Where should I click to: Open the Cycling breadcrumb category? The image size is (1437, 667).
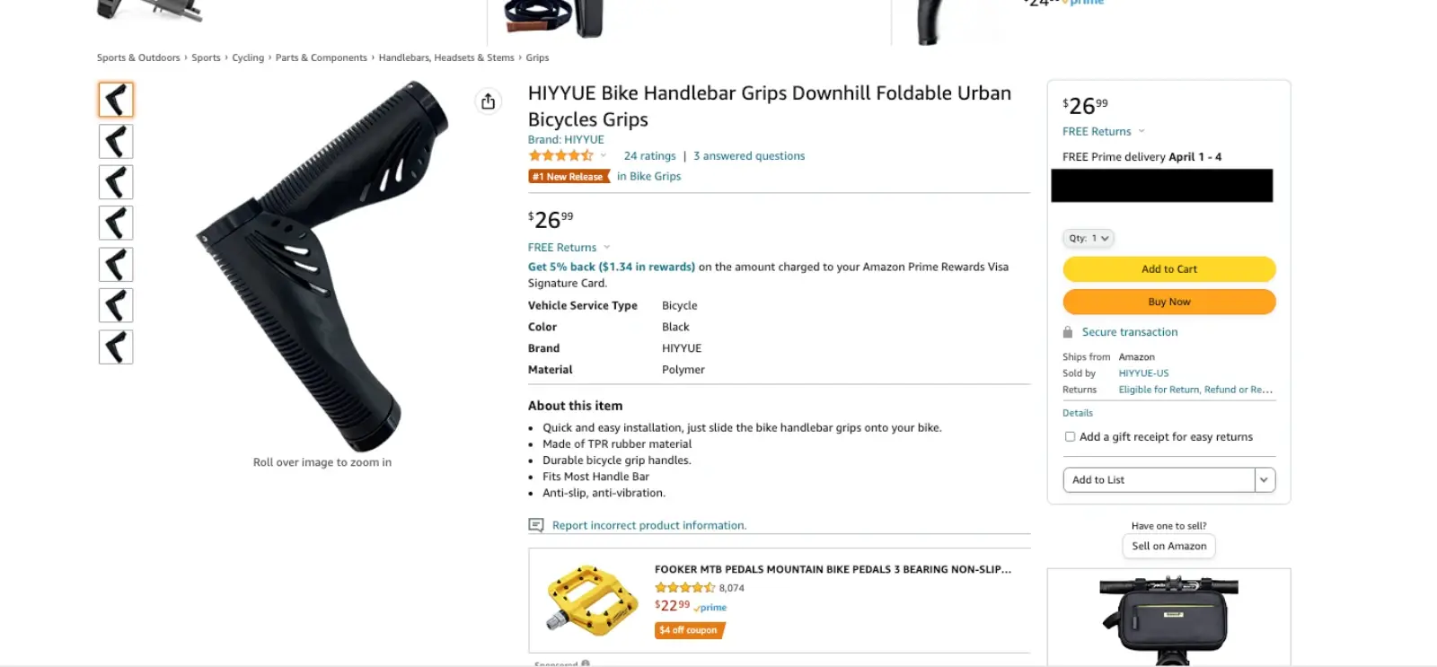point(248,57)
